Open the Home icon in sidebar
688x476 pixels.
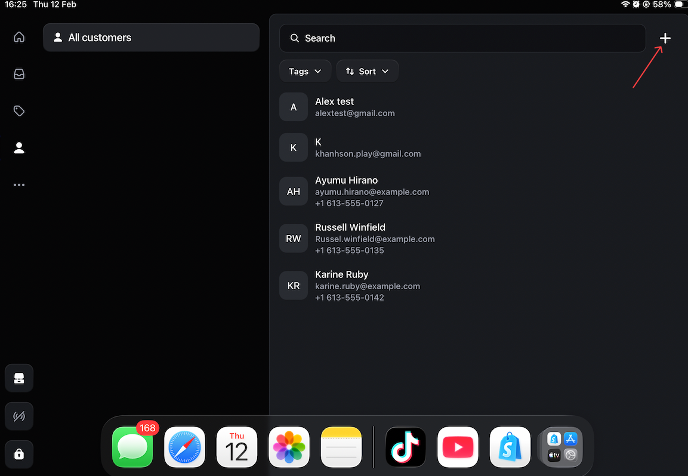[19, 38]
